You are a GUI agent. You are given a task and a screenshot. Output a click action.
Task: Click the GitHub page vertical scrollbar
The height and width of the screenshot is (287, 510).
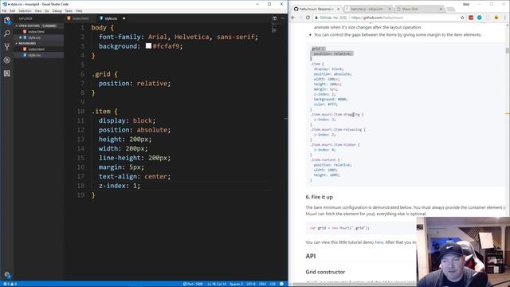507,50
